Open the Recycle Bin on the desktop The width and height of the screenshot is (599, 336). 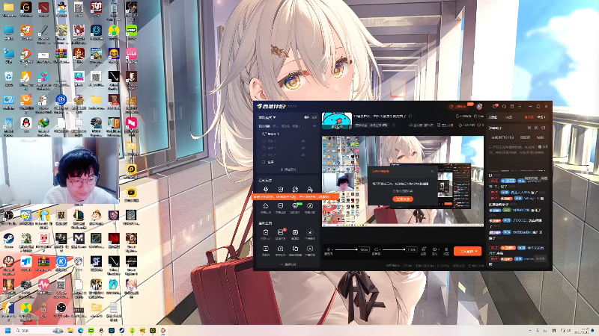click(8, 78)
